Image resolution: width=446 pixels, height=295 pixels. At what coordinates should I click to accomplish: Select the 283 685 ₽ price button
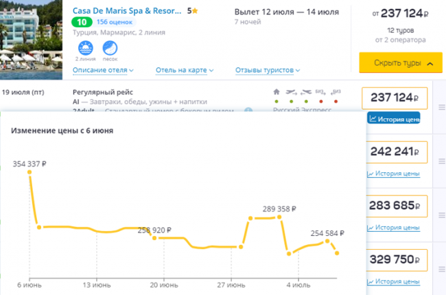tap(394, 205)
